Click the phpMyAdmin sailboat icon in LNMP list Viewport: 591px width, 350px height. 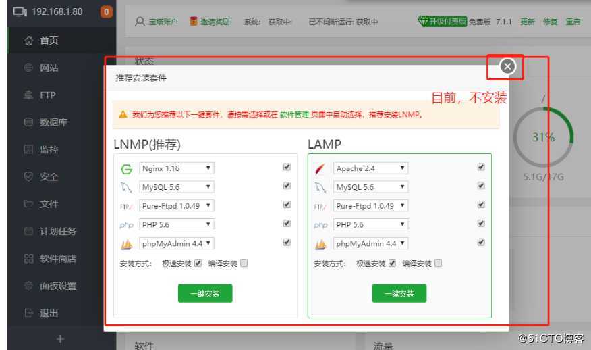(126, 245)
